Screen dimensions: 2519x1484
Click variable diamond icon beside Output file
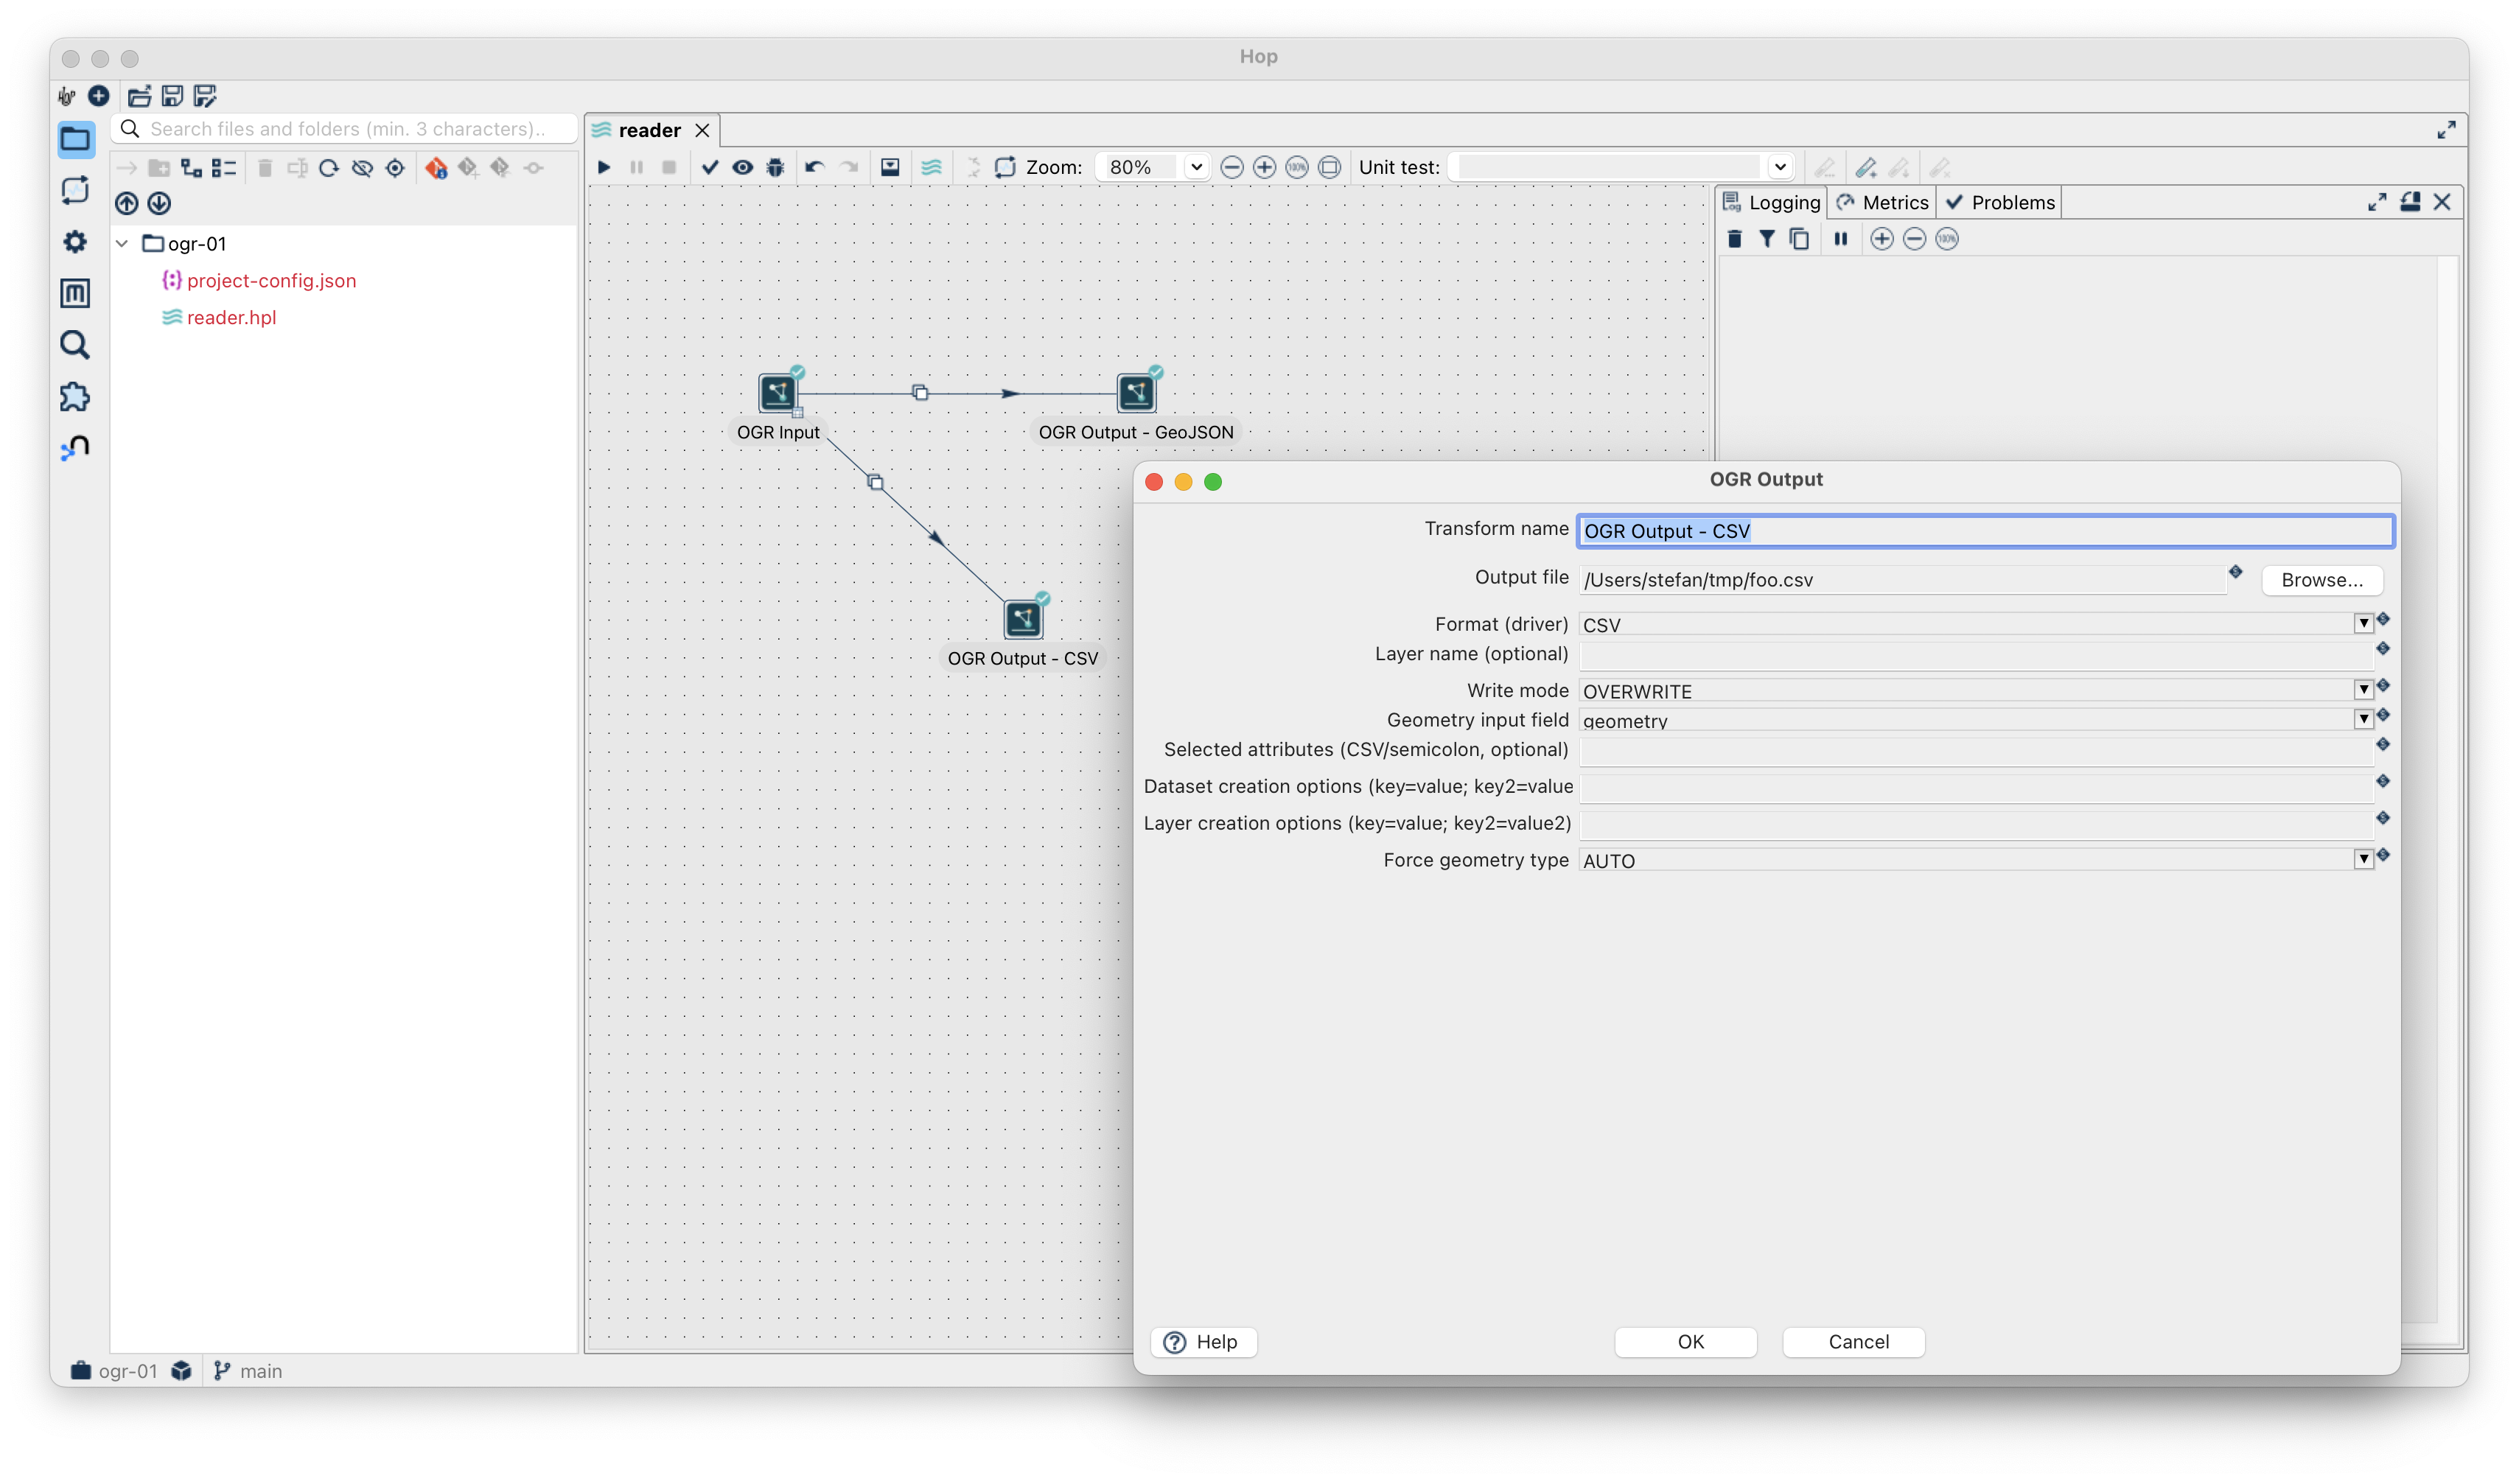[x=2235, y=572]
